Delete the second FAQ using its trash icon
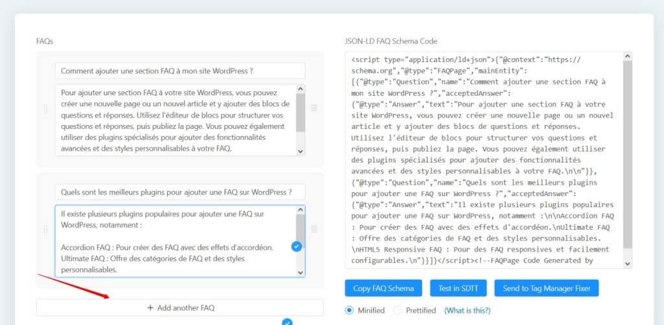This screenshot has width=664, height=325. 314,229
